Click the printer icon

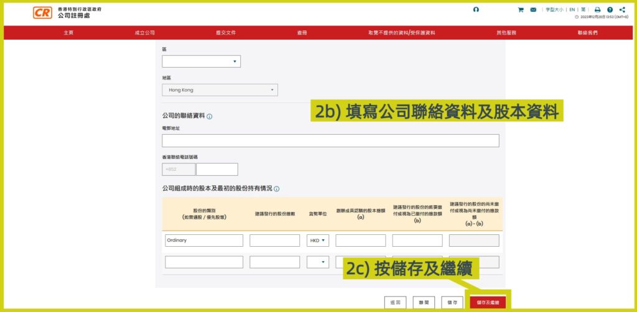[597, 10]
